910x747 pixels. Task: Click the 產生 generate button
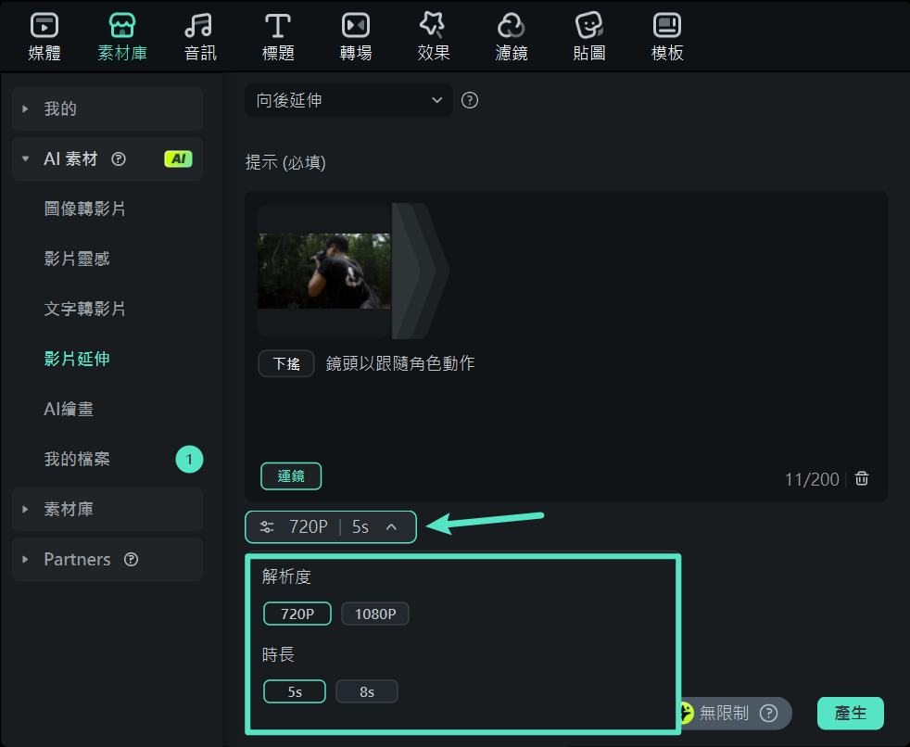[850, 713]
